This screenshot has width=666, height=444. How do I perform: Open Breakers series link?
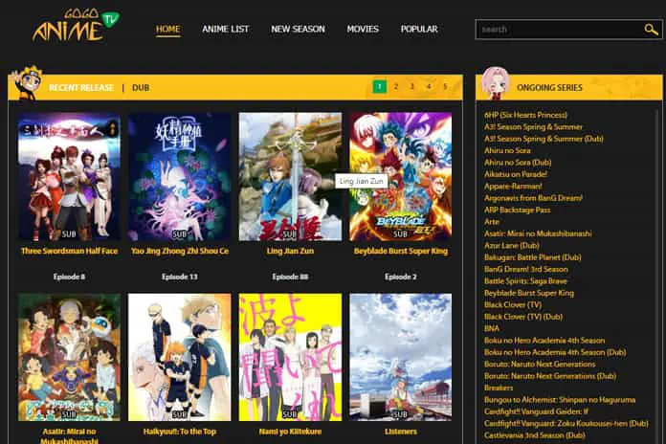point(499,388)
